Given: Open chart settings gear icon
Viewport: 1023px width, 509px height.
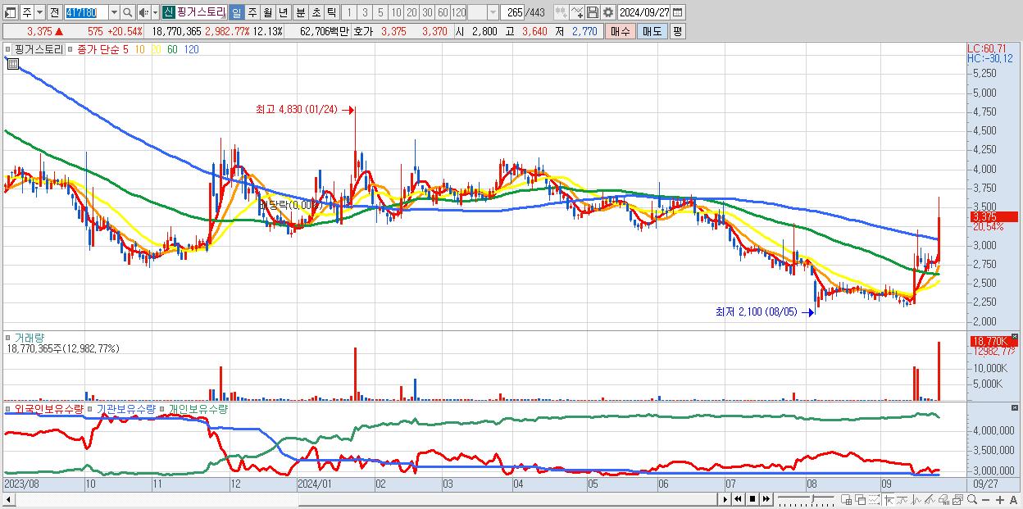Looking at the screenshot, I should point(608,12).
